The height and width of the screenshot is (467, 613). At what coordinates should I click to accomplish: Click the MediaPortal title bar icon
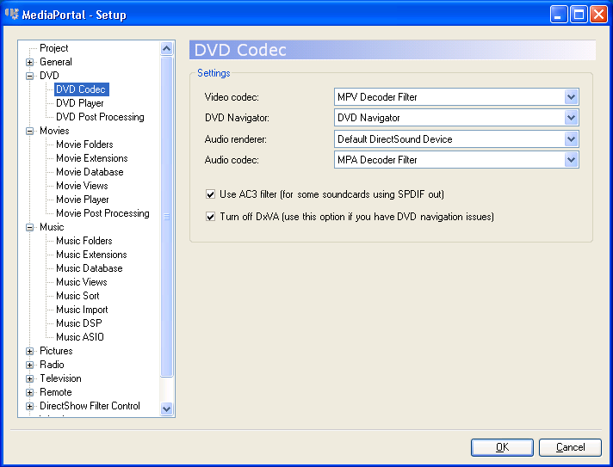(x=12, y=14)
